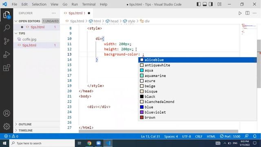Open html breadcrumb dropdown
The width and height of the screenshot is (261, 147).
click(95, 21)
